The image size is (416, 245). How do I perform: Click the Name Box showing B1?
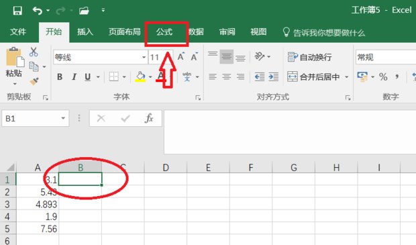pyautogui.click(x=31, y=118)
